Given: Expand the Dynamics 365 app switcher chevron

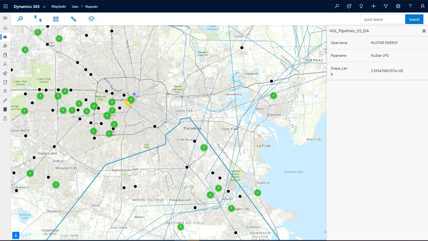Looking at the screenshot, I should pos(44,7).
